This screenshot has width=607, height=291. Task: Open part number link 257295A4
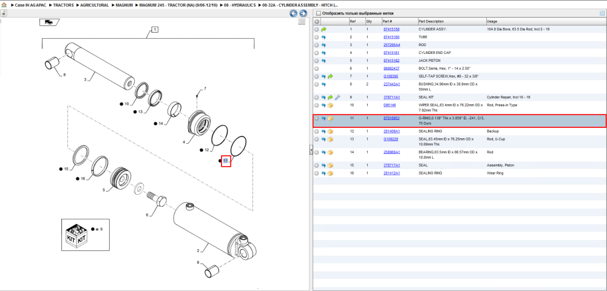[x=392, y=45]
